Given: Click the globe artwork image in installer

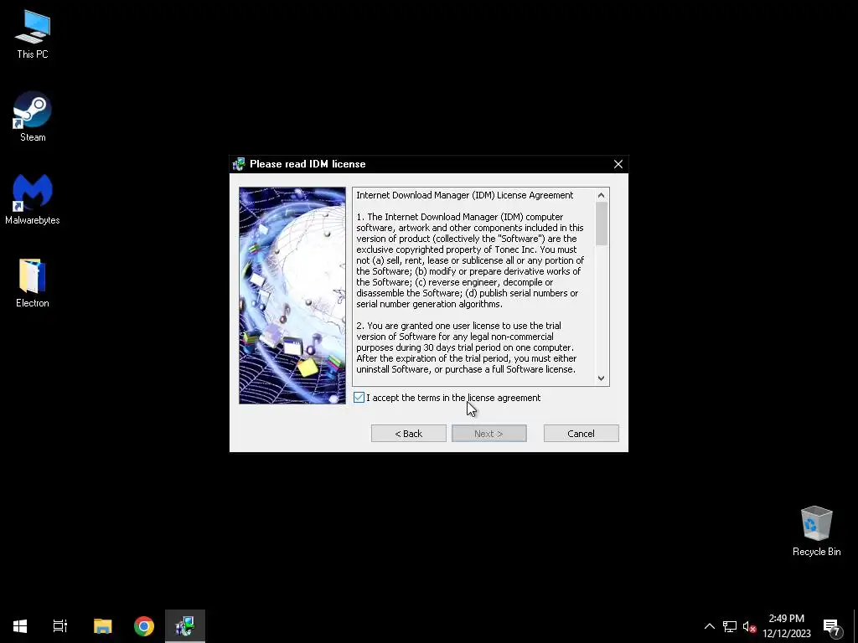Looking at the screenshot, I should pos(292,296).
